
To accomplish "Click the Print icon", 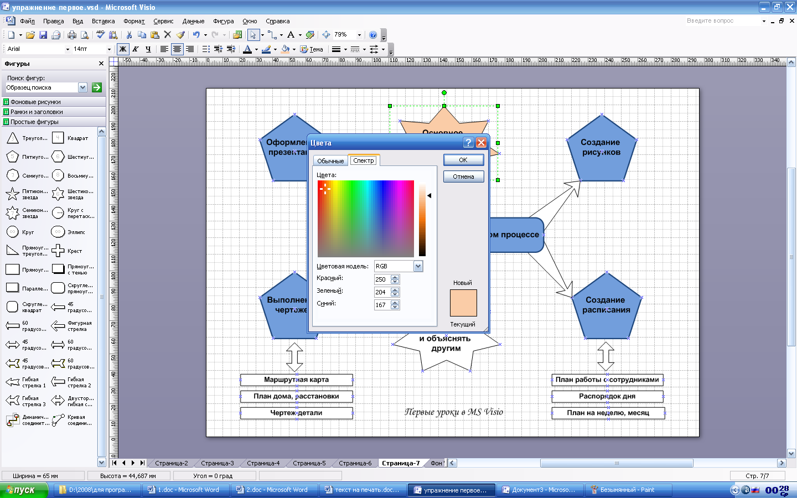I will point(72,35).
